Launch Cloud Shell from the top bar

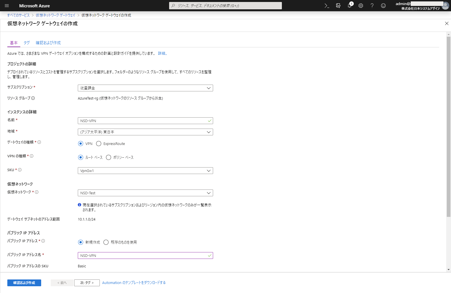click(x=327, y=6)
